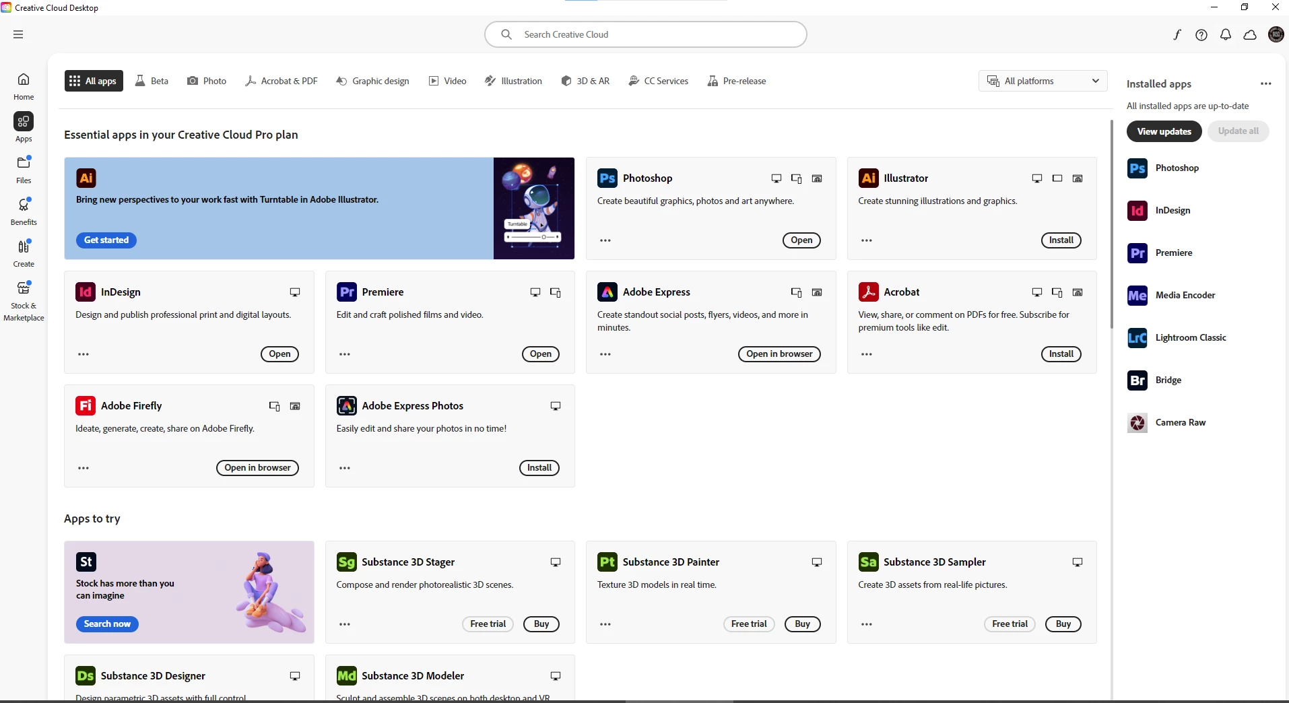Open the Create sidebar section
The width and height of the screenshot is (1289, 703).
(x=24, y=254)
